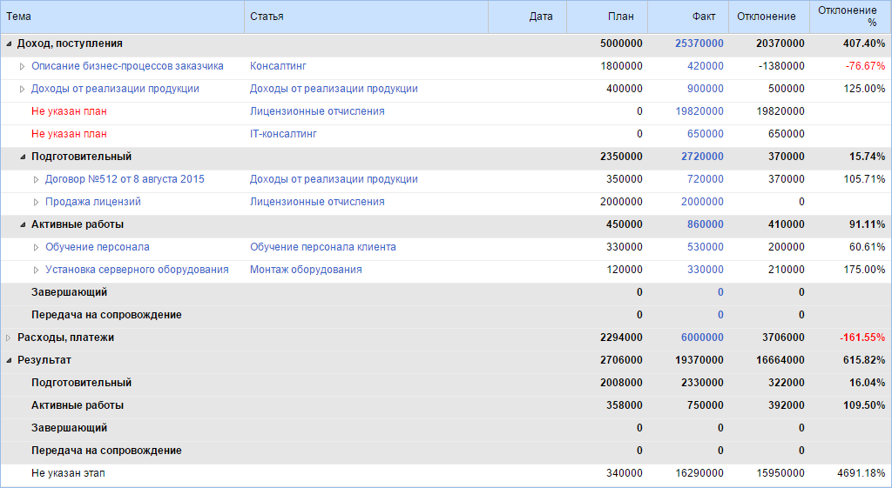Collapse the Результат group
Screen dimensions: 892x488
(x=9, y=360)
